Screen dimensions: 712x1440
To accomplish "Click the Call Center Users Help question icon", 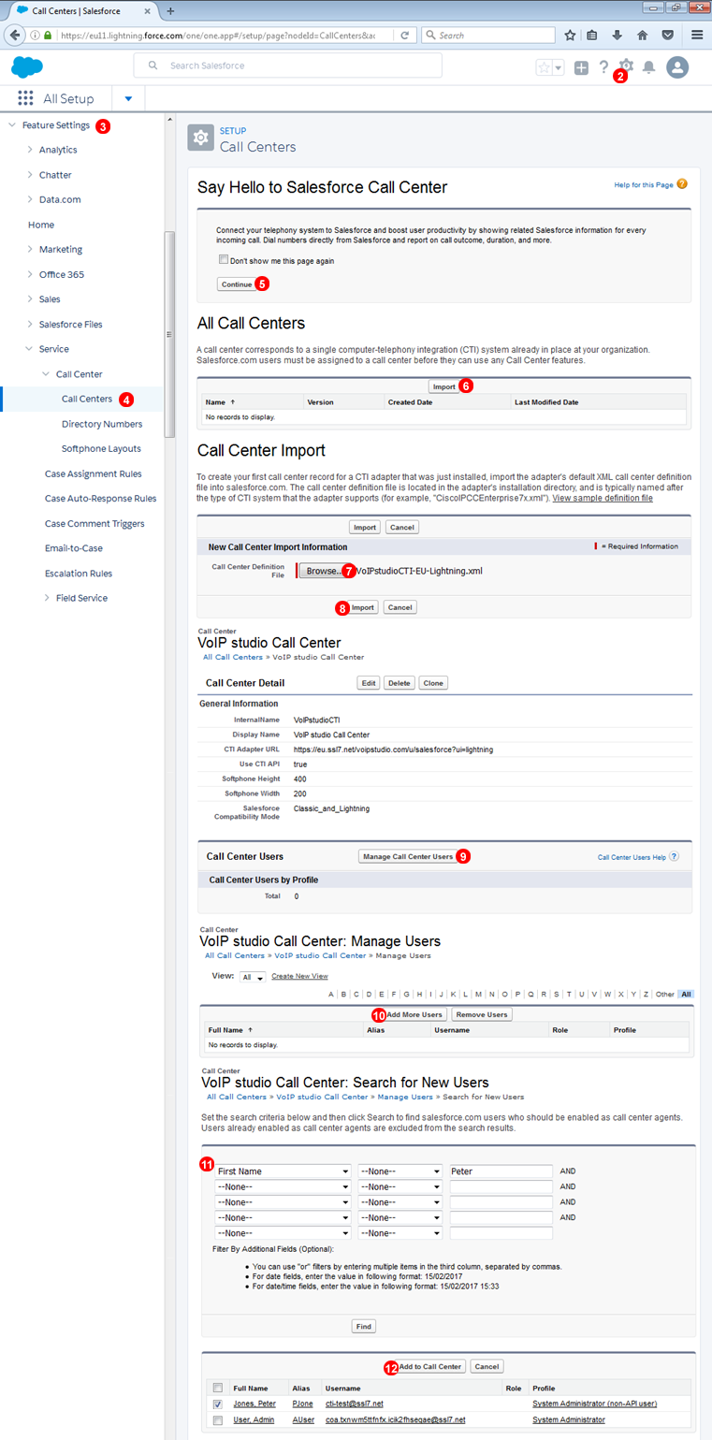I will pyautogui.click(x=674, y=856).
